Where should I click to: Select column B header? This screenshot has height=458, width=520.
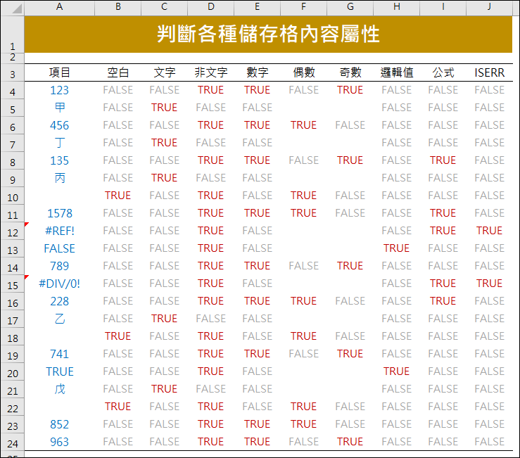[x=118, y=7]
